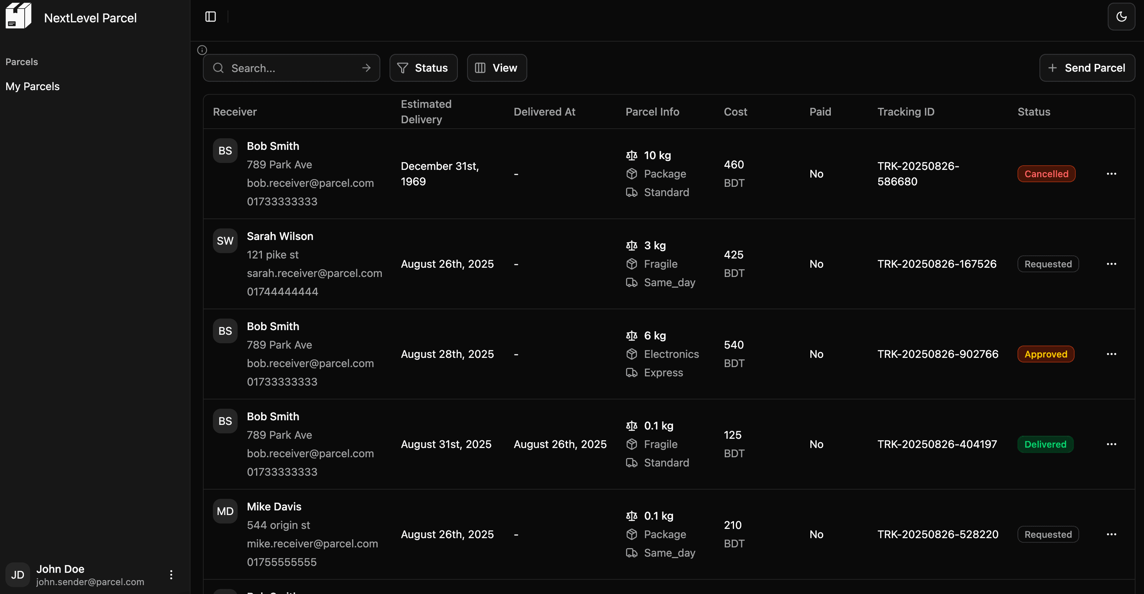Toggle dark mode moon icon
Screen dimensions: 1144x594
[x=1121, y=17]
